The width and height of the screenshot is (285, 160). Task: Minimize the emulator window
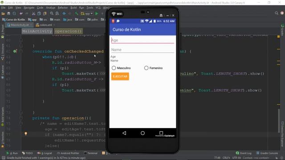click(x=167, y=16)
